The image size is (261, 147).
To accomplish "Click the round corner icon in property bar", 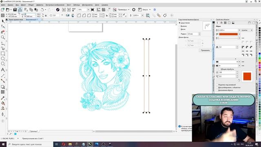I will coord(79,16).
